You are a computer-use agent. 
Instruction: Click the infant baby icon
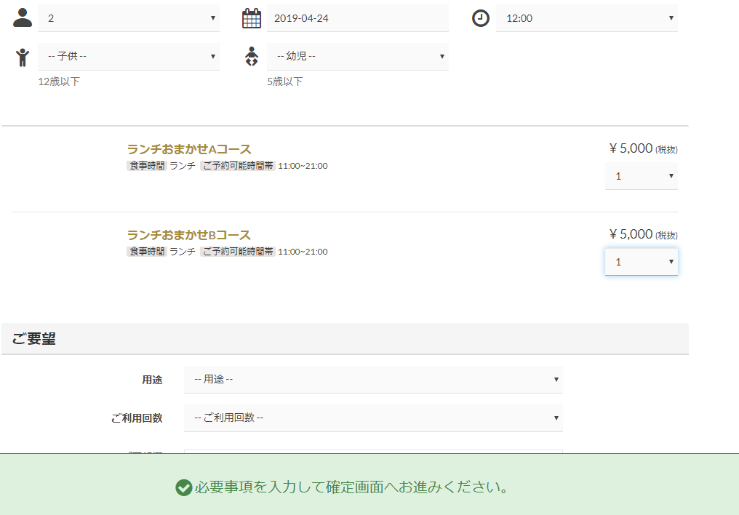(x=252, y=57)
